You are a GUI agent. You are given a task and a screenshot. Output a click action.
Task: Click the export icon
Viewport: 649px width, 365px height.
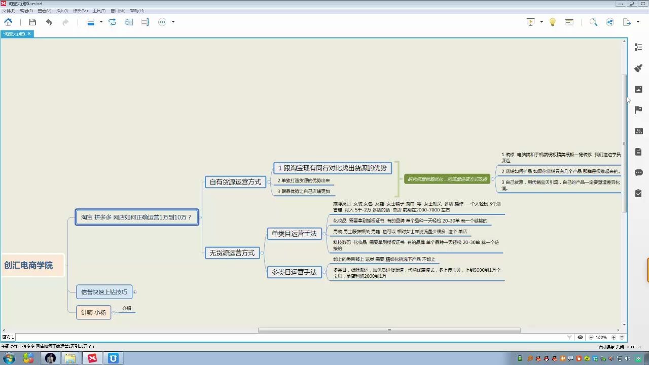point(627,22)
